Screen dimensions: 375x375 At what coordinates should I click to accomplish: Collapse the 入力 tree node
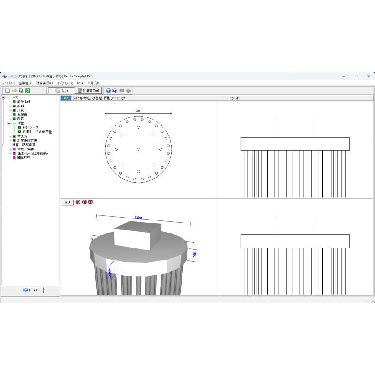click(x=4, y=97)
